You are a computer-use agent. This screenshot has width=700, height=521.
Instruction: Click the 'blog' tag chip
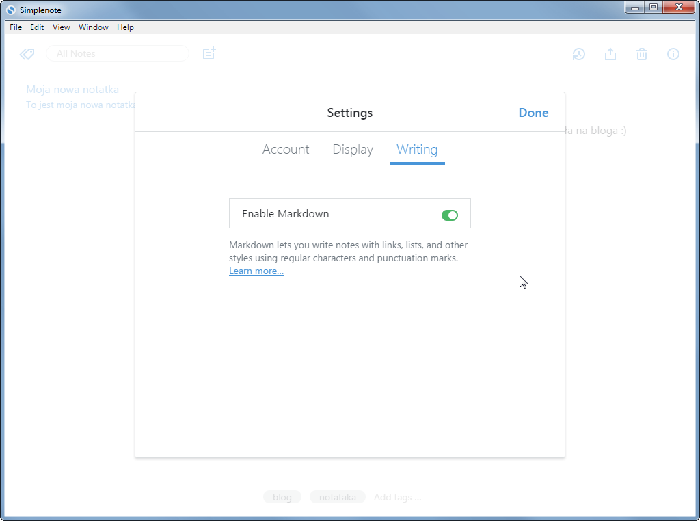tap(282, 497)
